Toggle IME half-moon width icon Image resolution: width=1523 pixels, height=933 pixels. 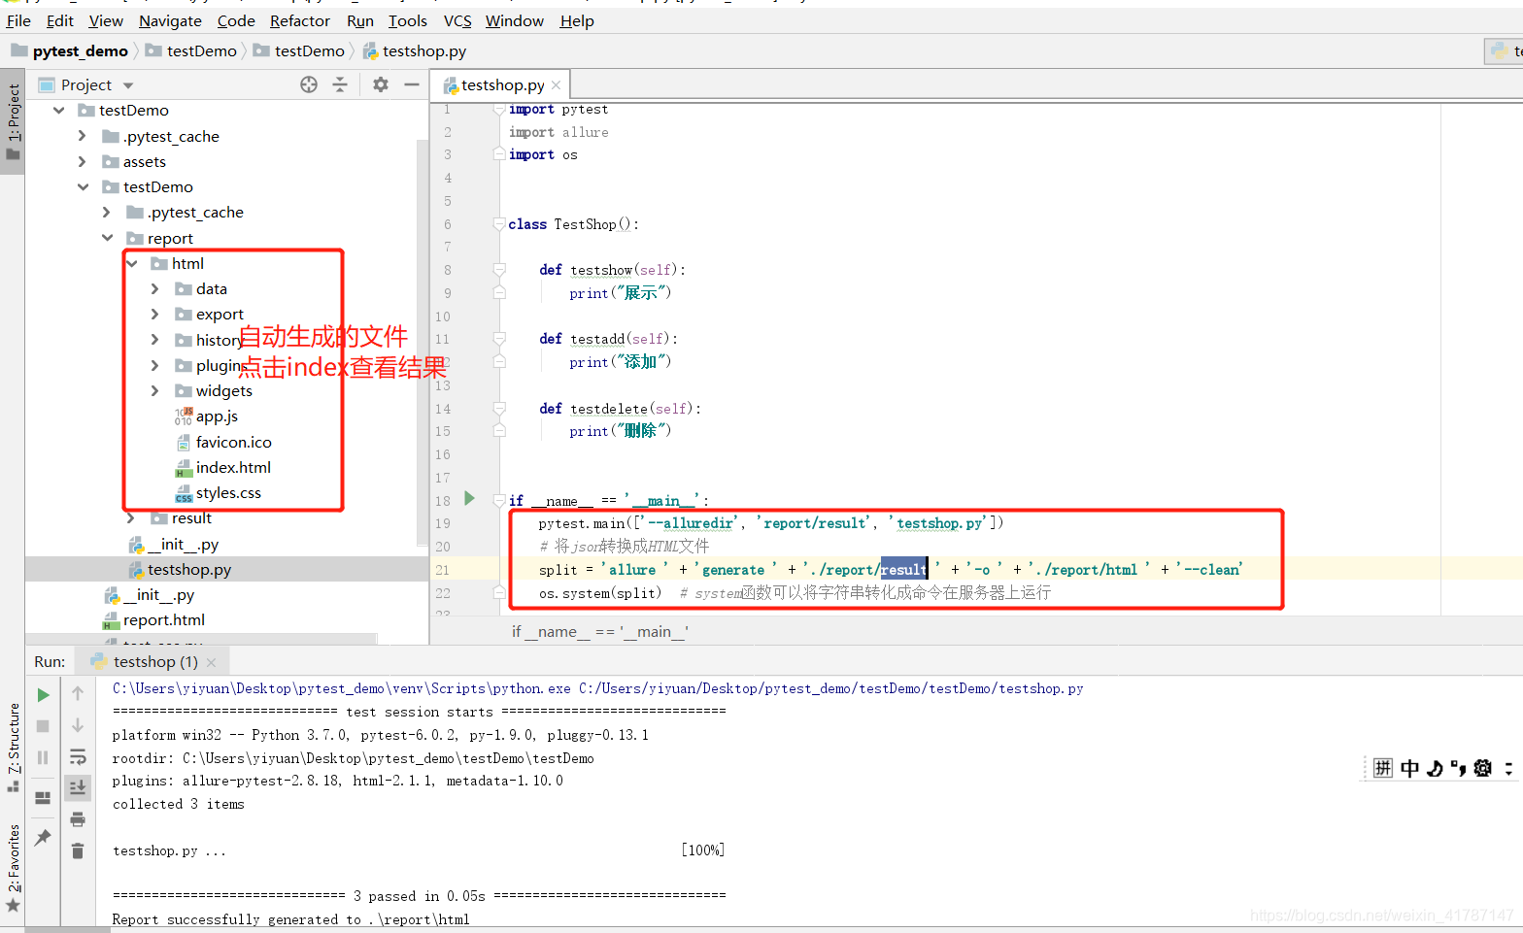click(1434, 768)
